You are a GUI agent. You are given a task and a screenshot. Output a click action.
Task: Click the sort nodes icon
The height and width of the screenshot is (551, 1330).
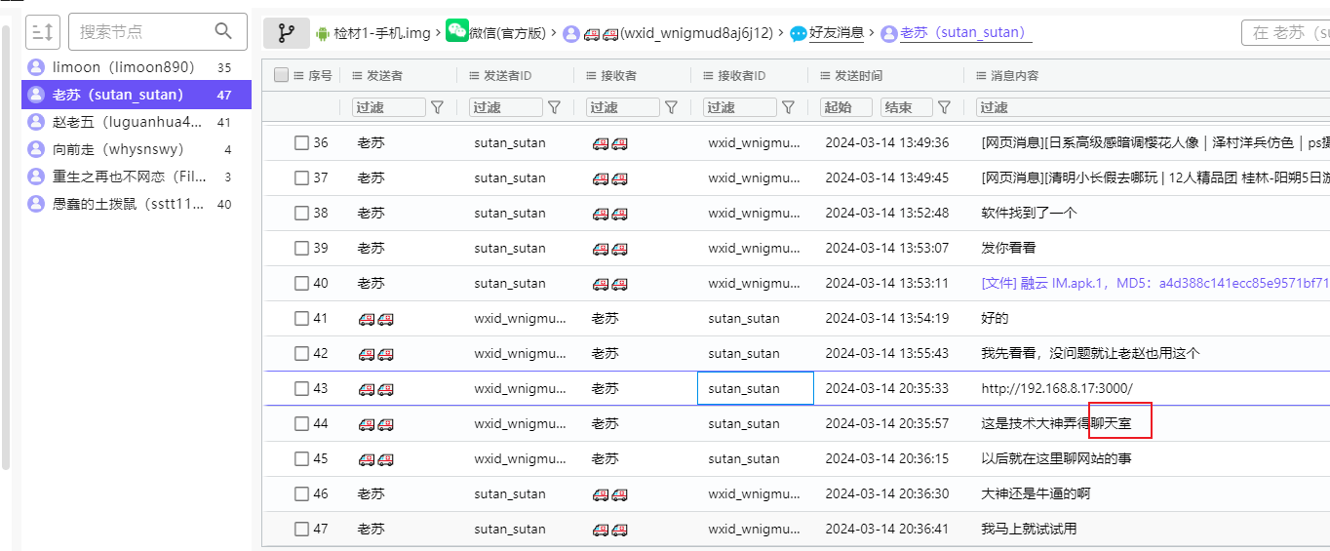(x=42, y=32)
